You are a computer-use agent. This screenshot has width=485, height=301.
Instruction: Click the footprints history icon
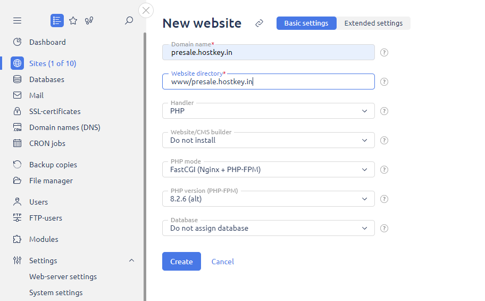pos(89,20)
